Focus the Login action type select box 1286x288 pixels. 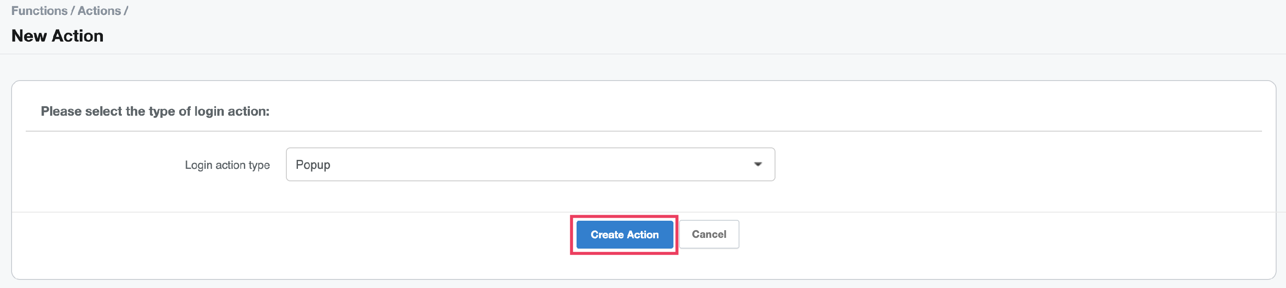point(530,164)
